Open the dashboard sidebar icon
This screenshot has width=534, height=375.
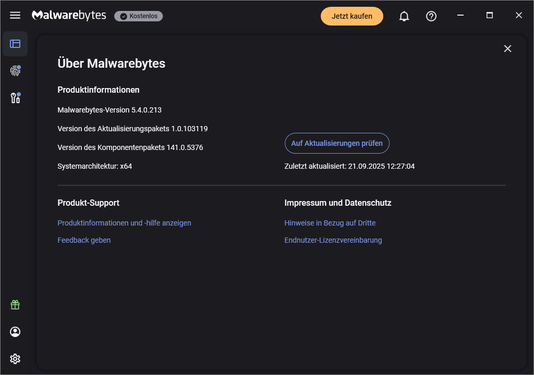(15, 44)
